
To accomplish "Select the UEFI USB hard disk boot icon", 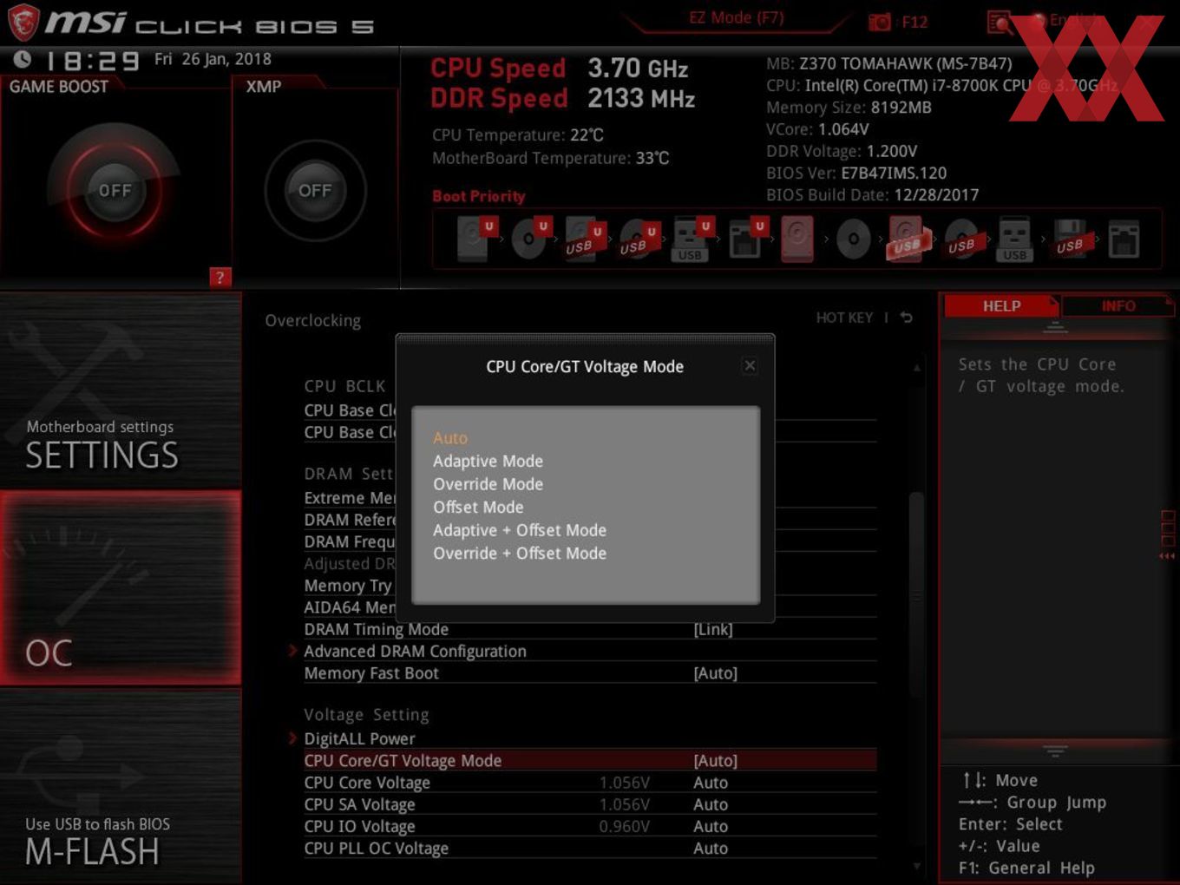I will tap(584, 238).
